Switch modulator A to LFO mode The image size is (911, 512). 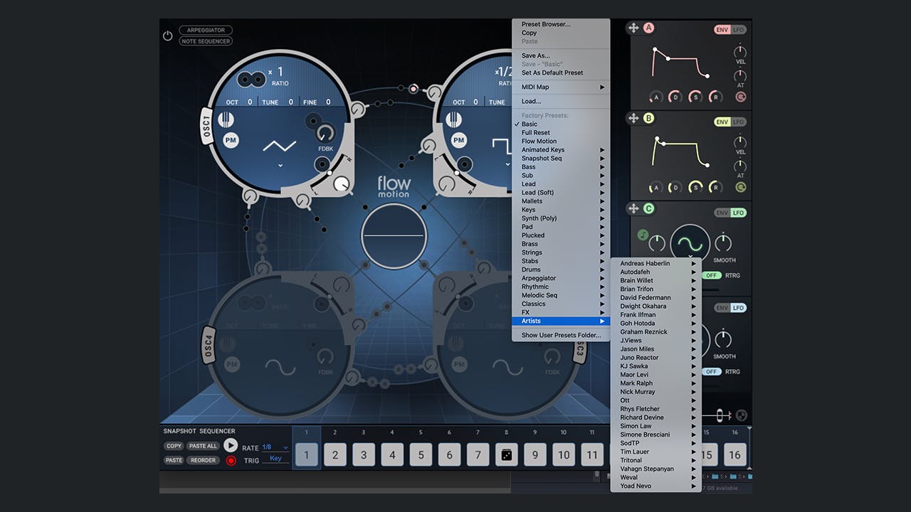pos(739,30)
